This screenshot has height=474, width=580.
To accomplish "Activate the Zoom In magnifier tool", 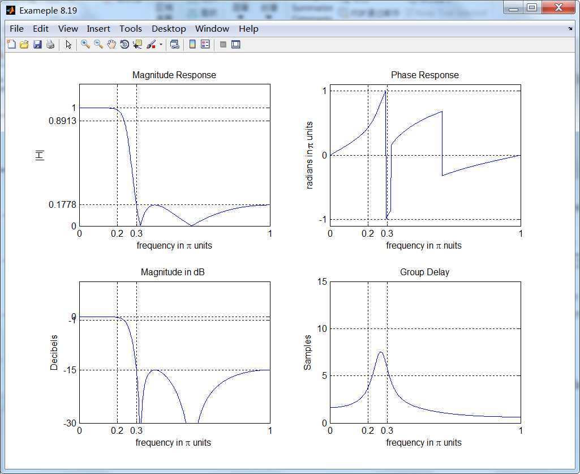I will click(x=85, y=44).
